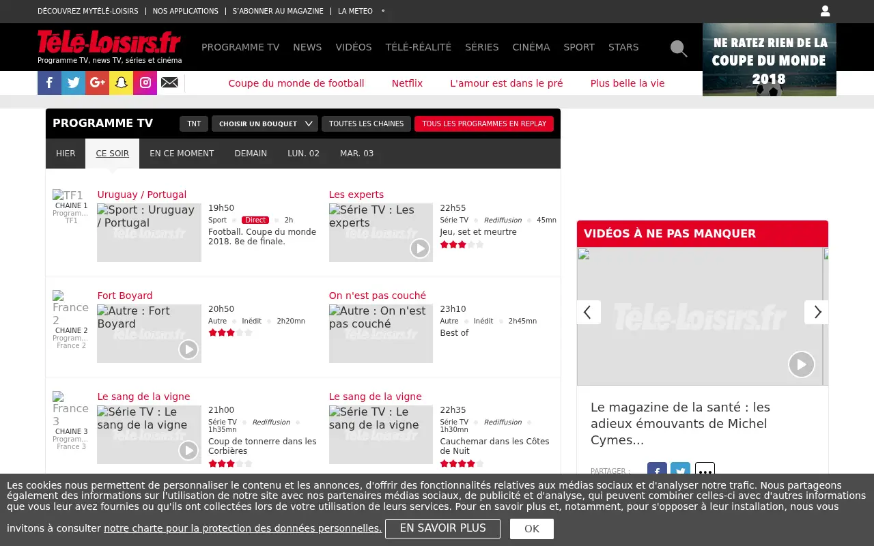Open Fort Boyard programme title
This screenshot has height=546, width=874.
(x=125, y=296)
